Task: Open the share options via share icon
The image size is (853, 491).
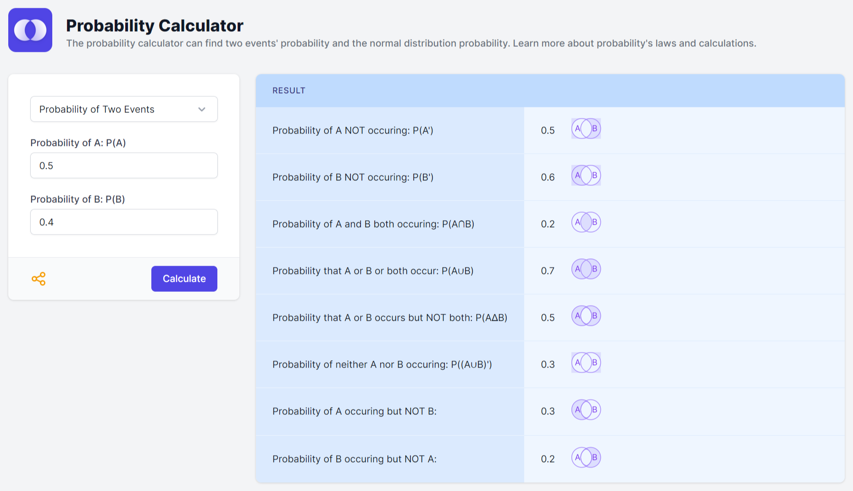Action: (39, 279)
